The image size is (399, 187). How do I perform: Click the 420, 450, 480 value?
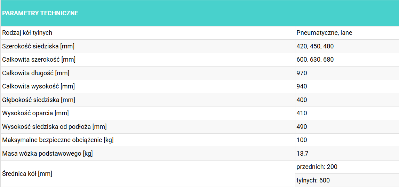pyautogui.click(x=315, y=46)
